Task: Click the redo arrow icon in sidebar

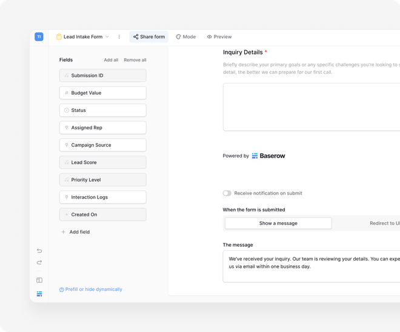Action: pos(39,262)
